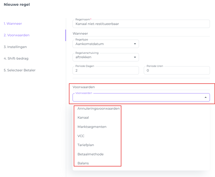Select Annuleringsvoorwaarden from the list
Image resolution: width=215 pixels, height=177 pixels.
coord(99,108)
